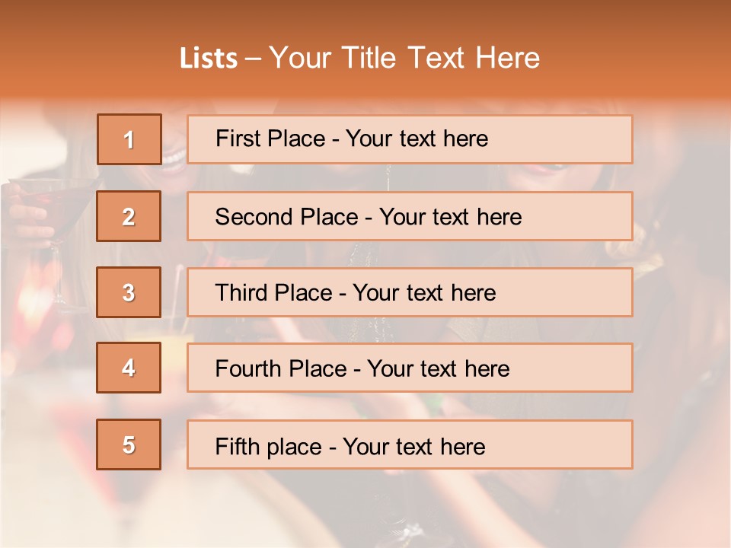Select the slide title 'Lists – Your Title Text Here'

coord(359,58)
